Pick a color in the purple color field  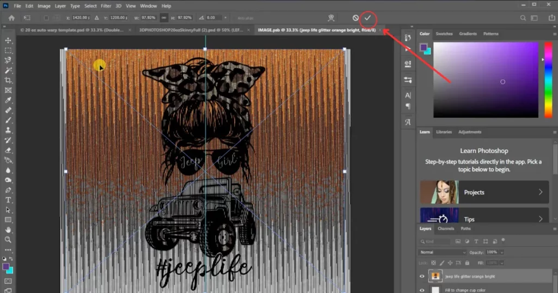486,80
